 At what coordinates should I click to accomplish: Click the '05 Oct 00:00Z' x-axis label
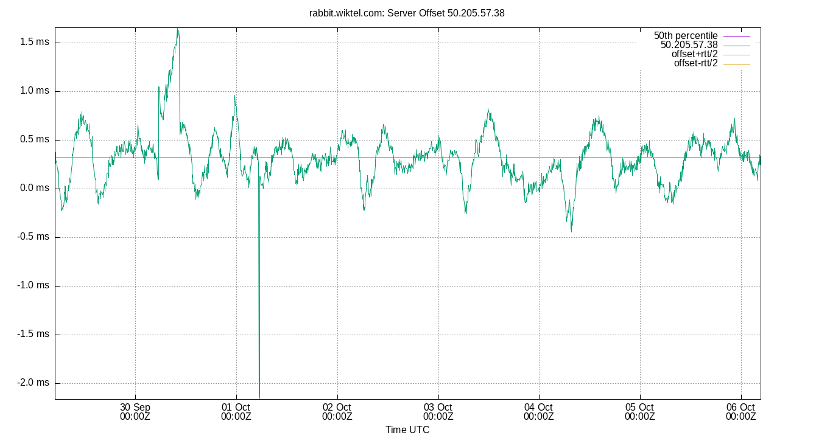[x=640, y=412]
